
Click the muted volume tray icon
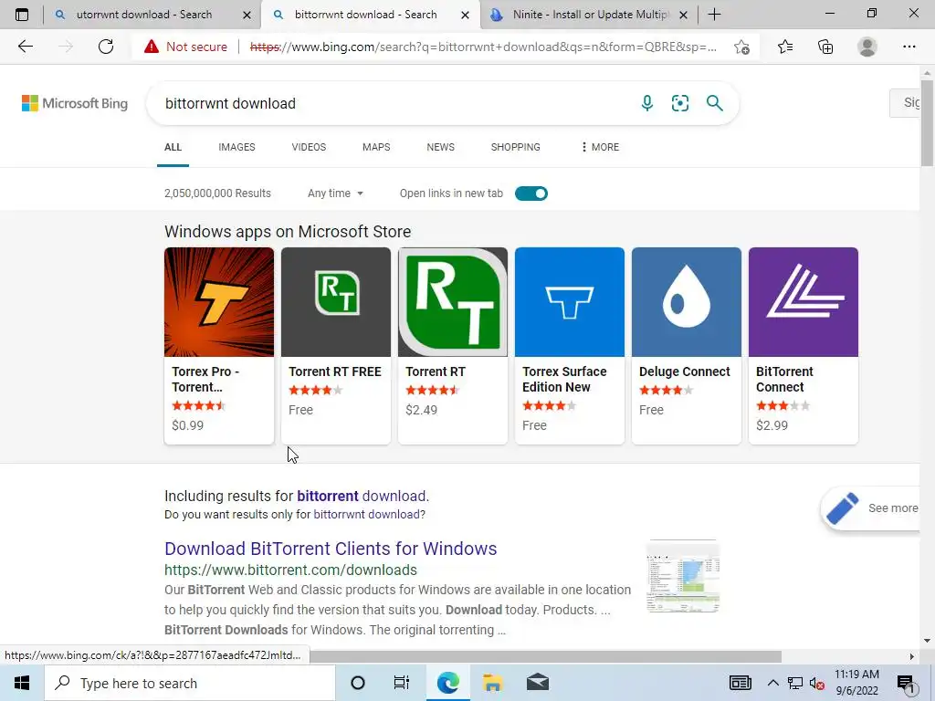coord(816,684)
